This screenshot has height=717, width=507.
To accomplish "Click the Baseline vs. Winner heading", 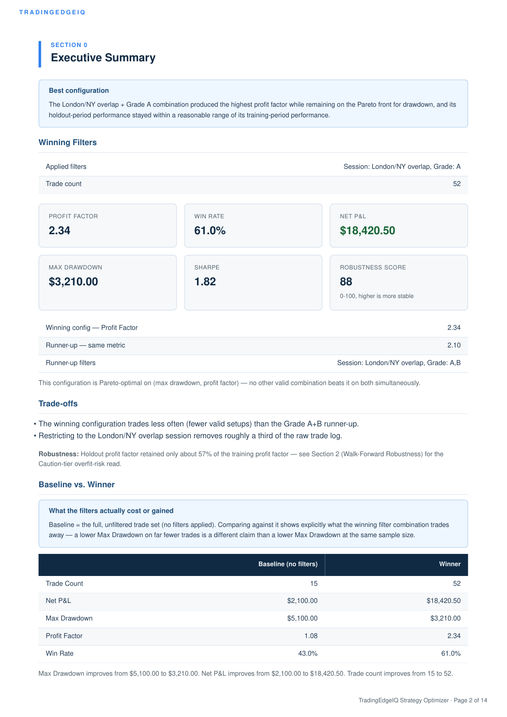I will (x=76, y=484).
